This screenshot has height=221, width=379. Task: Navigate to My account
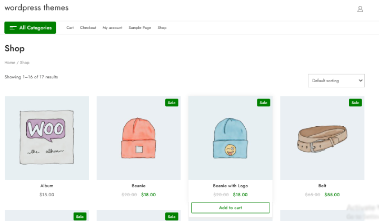(112, 28)
